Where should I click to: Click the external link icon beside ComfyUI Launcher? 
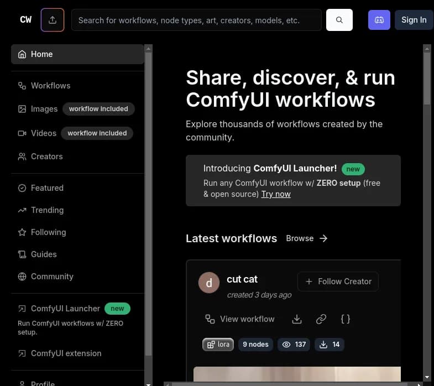click(x=22, y=309)
